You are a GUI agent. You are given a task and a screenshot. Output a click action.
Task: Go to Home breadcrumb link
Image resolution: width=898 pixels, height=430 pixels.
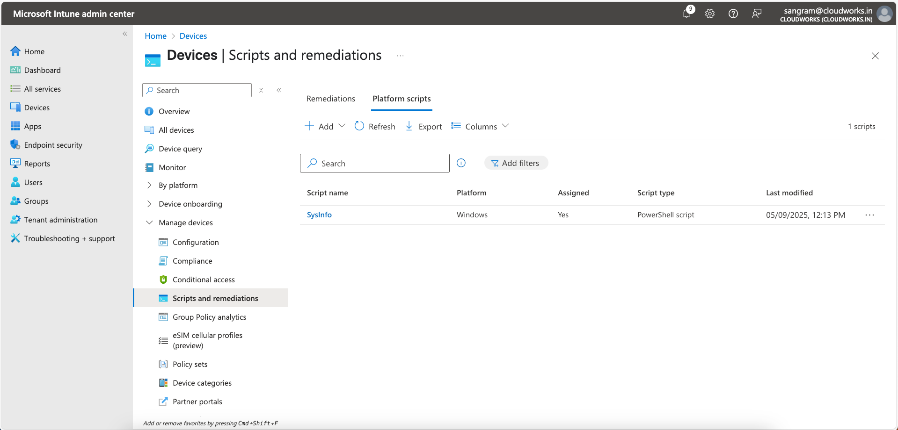(x=155, y=36)
